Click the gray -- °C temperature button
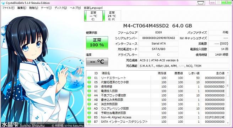233x128 pixels. coord(97,62)
